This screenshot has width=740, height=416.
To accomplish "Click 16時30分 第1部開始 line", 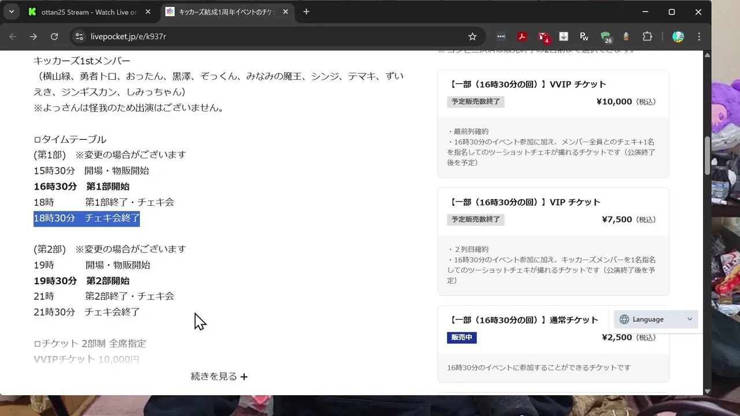I will [x=82, y=187].
